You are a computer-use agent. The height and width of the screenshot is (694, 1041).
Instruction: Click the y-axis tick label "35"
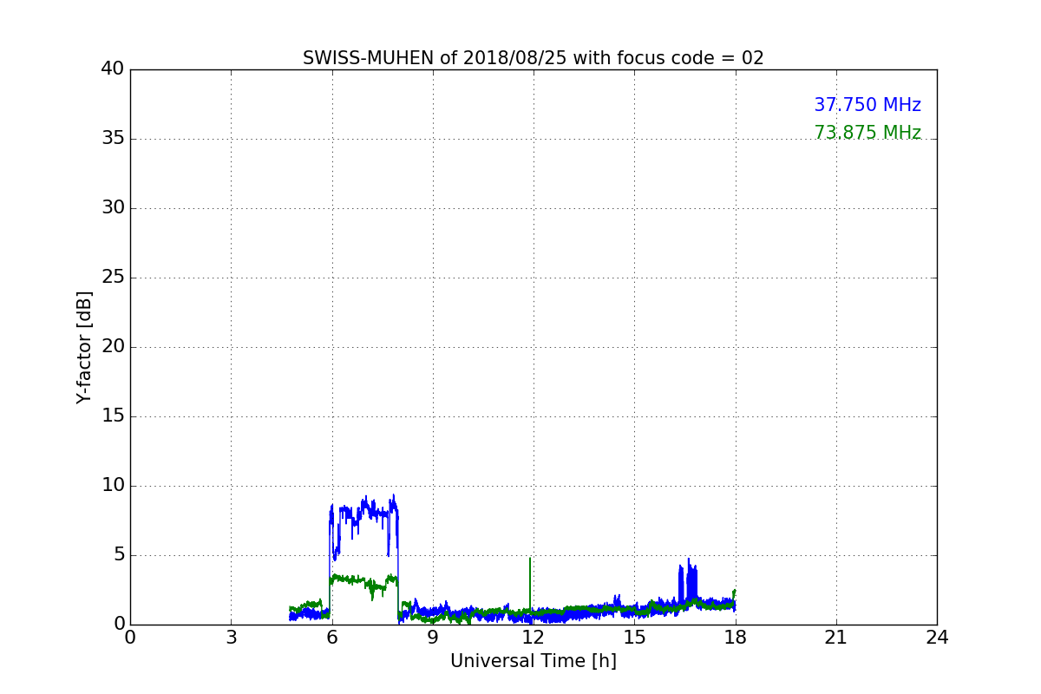click(x=113, y=139)
